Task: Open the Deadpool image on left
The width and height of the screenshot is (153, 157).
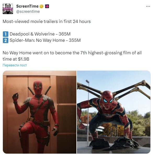Action: pyautogui.click(x=39, y=112)
